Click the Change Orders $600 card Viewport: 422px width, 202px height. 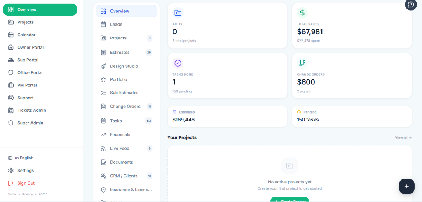352,76
